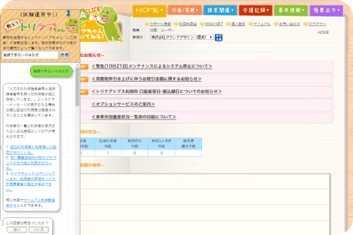Open the 基本情報 dropdown menu

[291, 10]
